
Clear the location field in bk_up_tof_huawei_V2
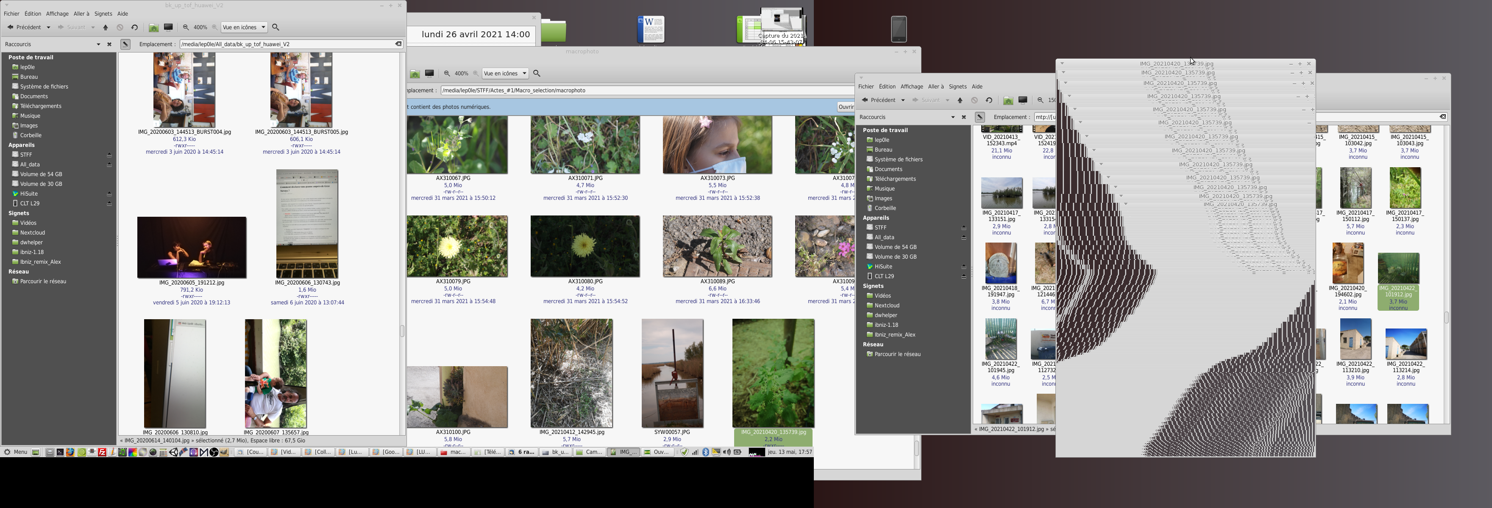[x=398, y=44]
